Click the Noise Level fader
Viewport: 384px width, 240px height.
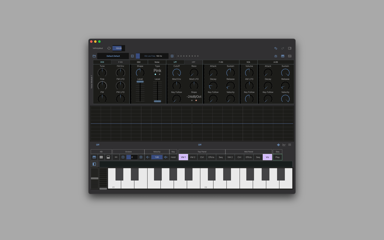point(157,91)
